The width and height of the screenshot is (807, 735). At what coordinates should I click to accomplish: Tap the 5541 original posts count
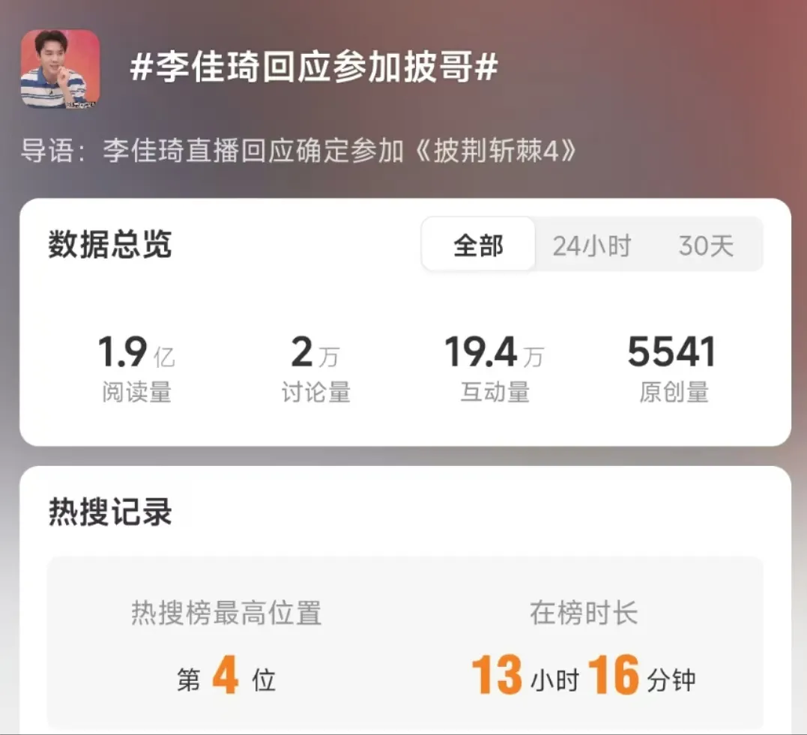671,352
